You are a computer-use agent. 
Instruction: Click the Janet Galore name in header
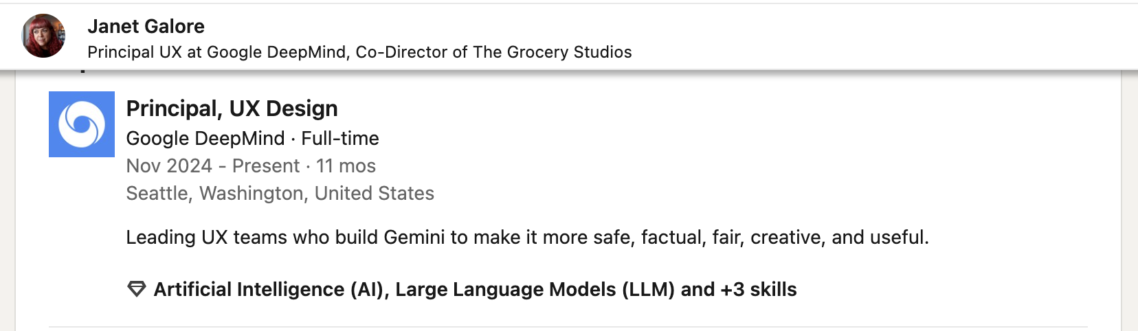click(146, 26)
